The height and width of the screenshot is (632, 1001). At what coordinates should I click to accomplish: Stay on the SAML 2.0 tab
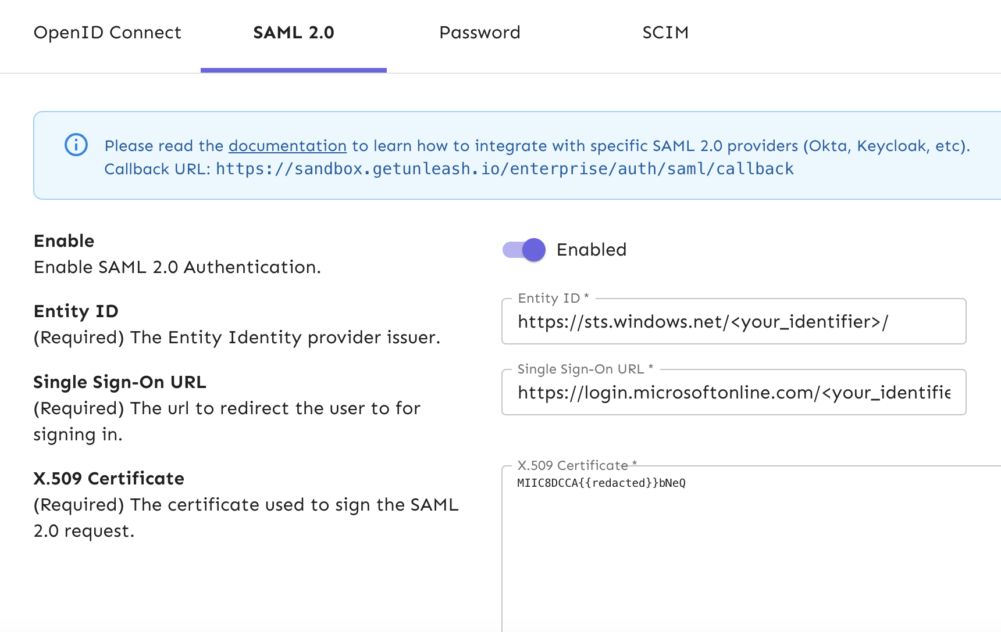[x=293, y=33]
